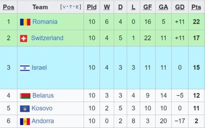Click the Pld column header
205x128 pixels.
(92, 7)
